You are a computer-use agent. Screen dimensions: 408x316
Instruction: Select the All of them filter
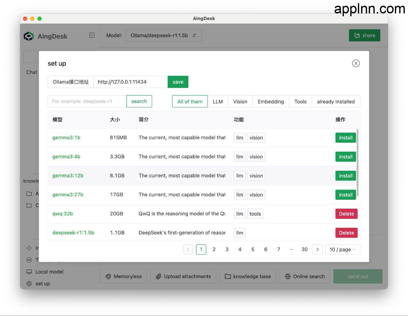pos(190,102)
